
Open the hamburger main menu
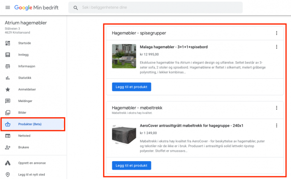tap(8, 8)
